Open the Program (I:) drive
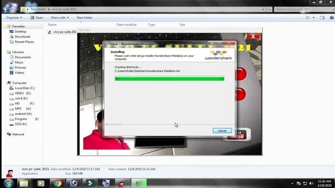335x188 pixels. point(27,119)
